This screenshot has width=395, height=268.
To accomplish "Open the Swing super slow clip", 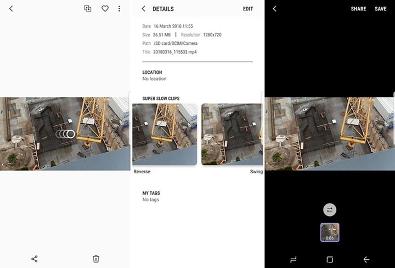I will tap(232, 135).
